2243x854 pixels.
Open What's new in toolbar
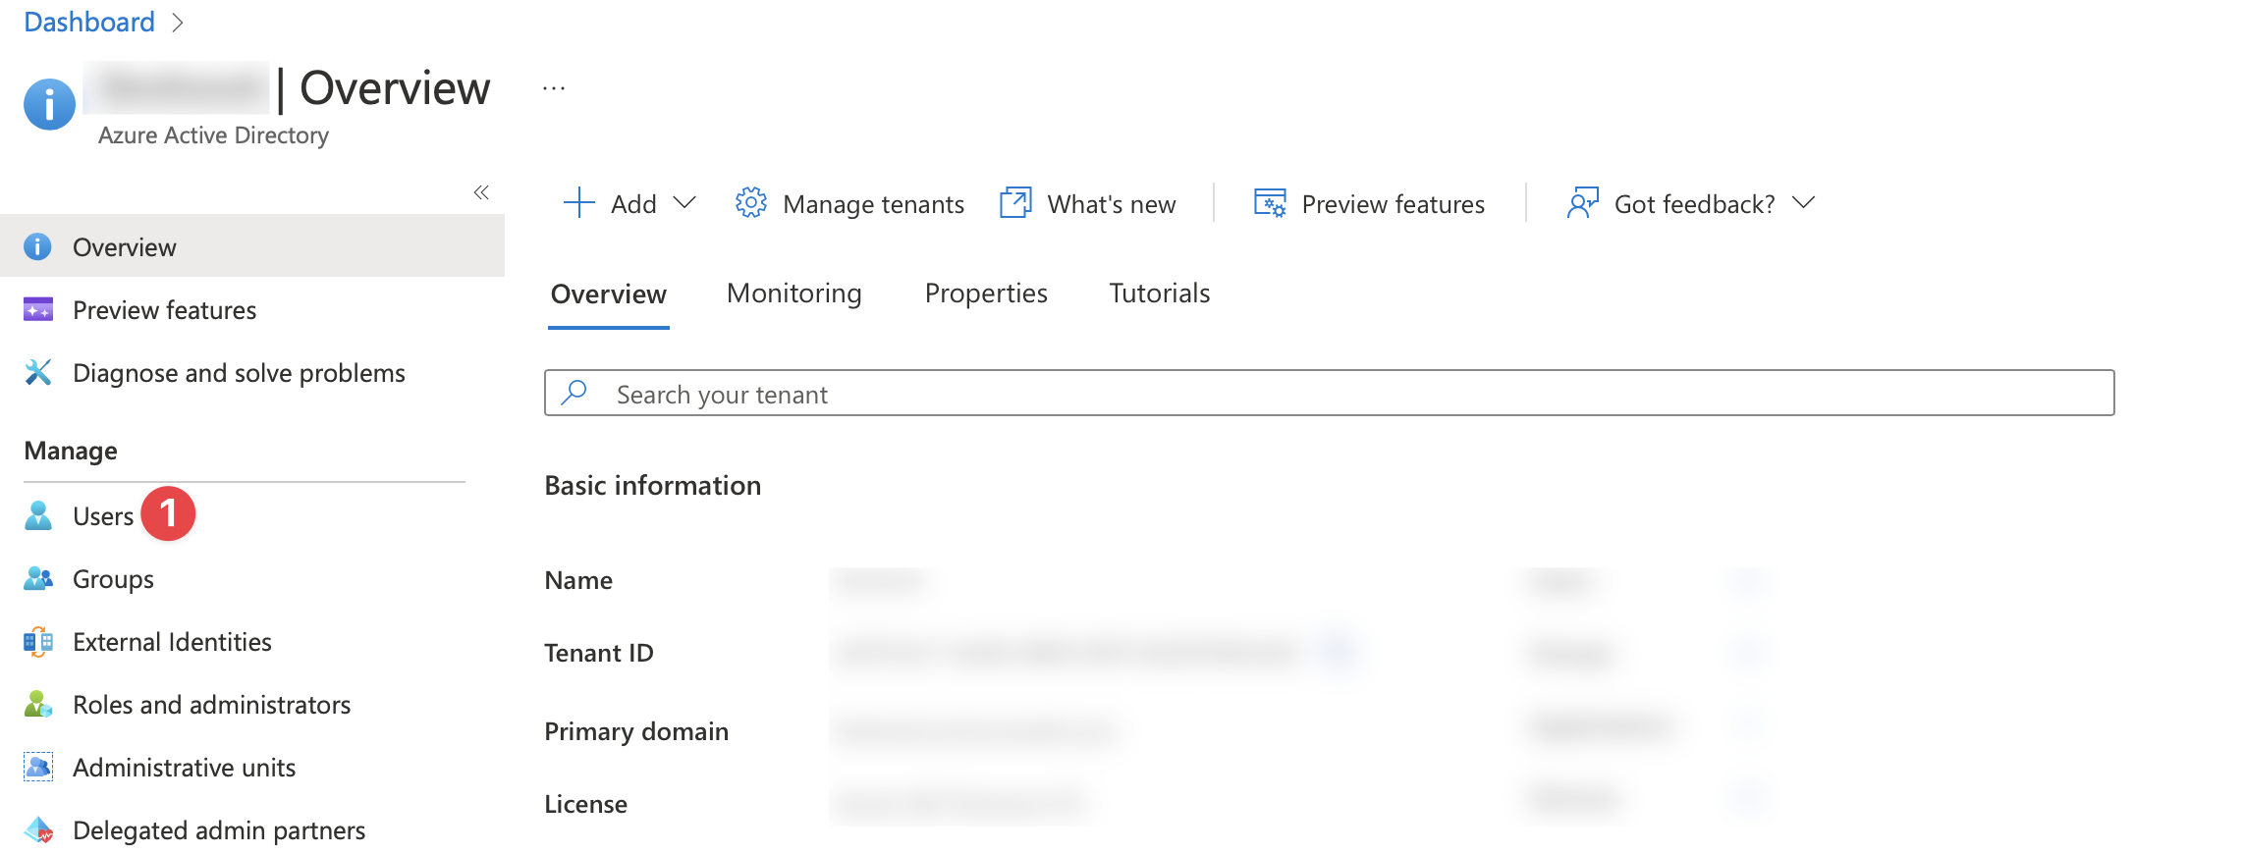(x=1088, y=203)
